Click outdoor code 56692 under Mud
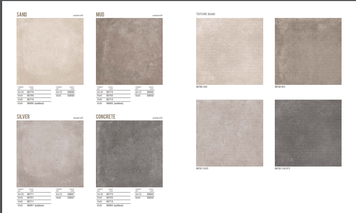Screen dimensions: 356x213 pos(110,104)
